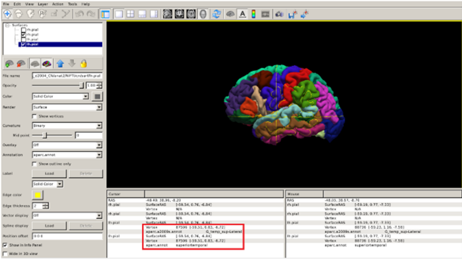Select the navigate crosshair tool
The width and height of the screenshot is (462, 259).
click(7, 14)
